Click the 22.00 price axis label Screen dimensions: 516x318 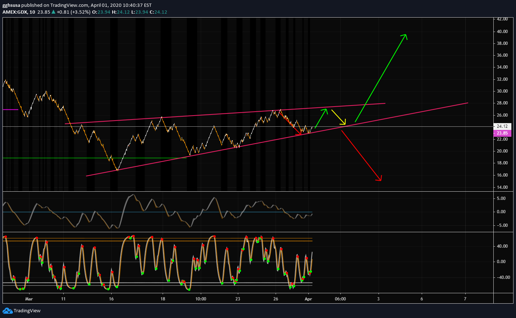tap(502, 139)
